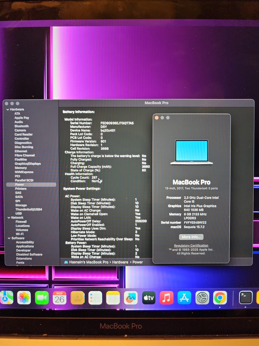Open the App Store icon
This screenshot has height=346, width=259.
tap(184, 298)
